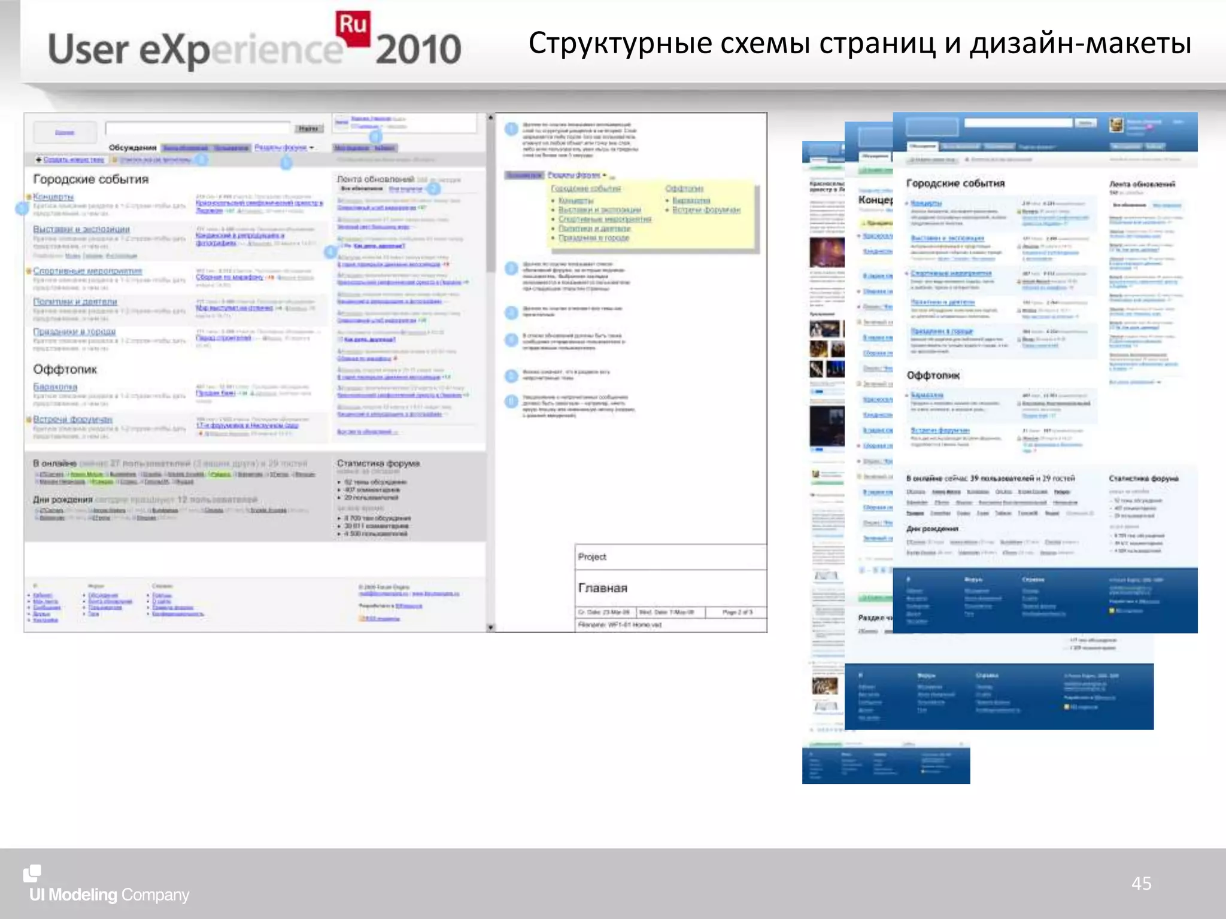Click the star marker beside Встречи форумчан

point(28,419)
